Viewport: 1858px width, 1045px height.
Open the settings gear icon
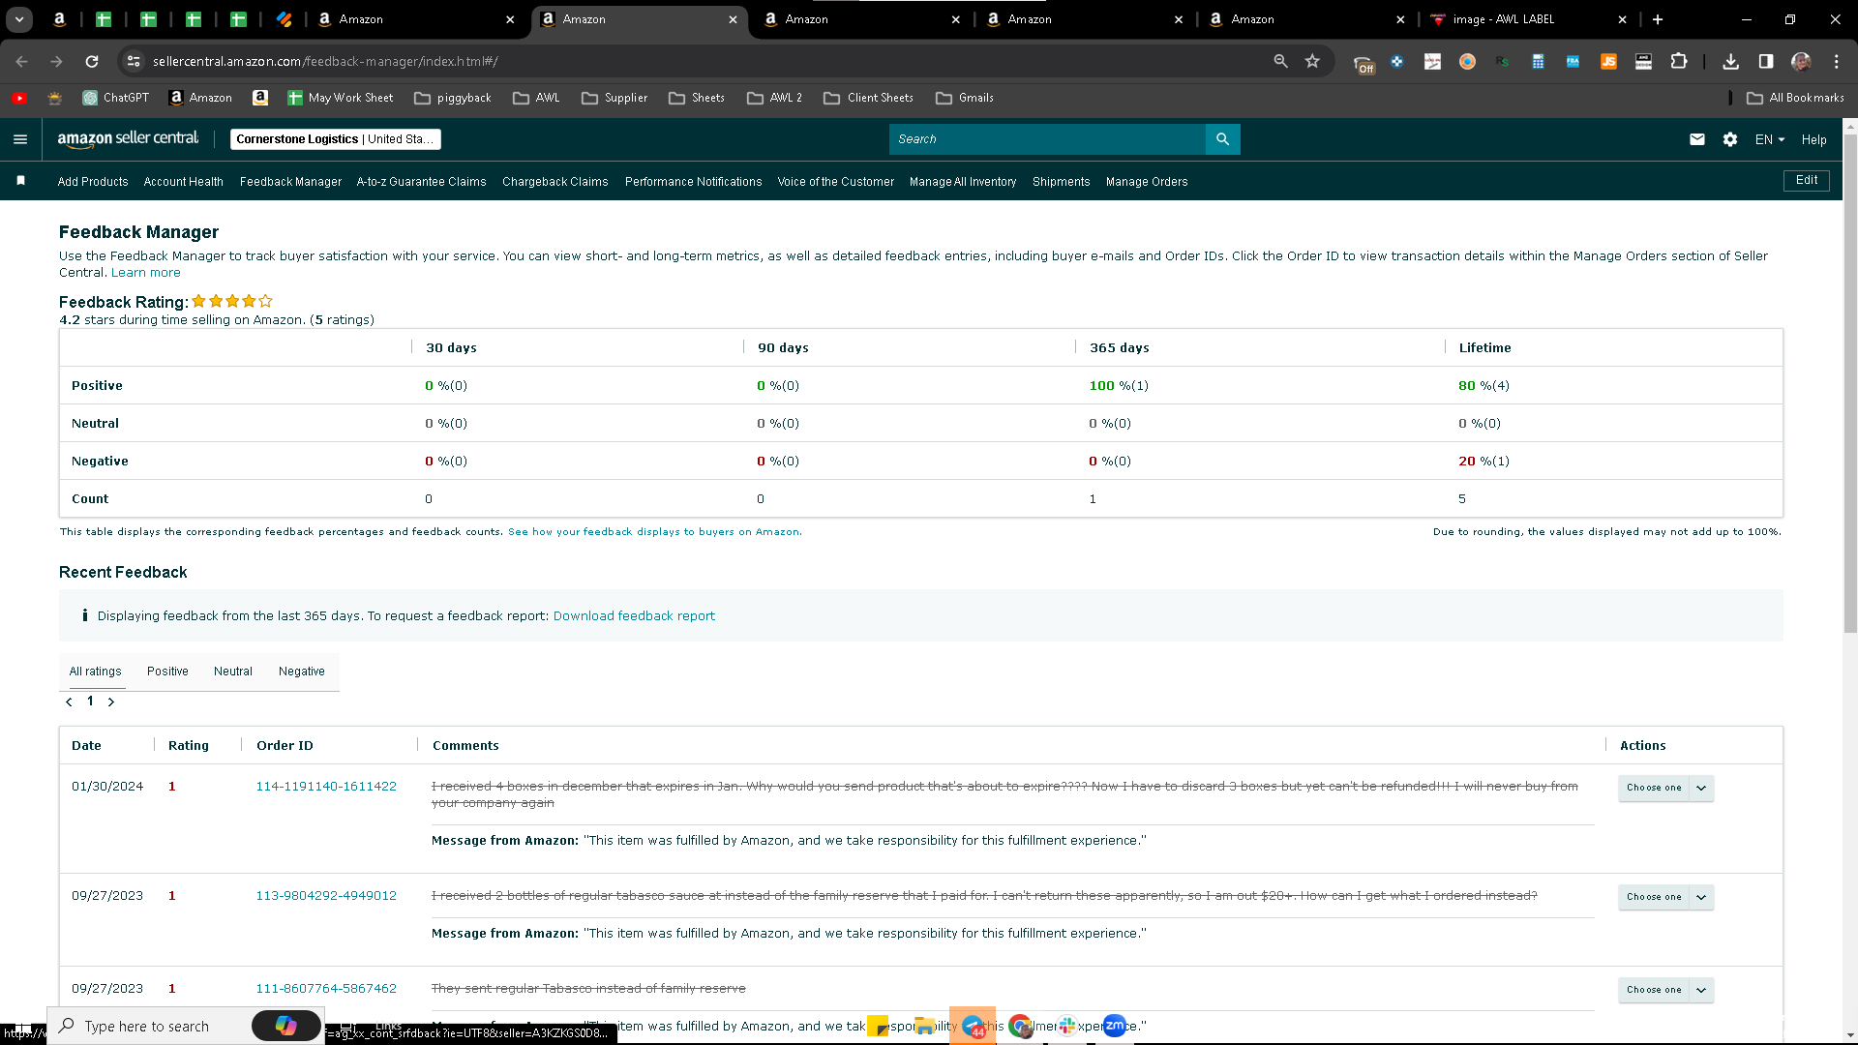pyautogui.click(x=1730, y=139)
